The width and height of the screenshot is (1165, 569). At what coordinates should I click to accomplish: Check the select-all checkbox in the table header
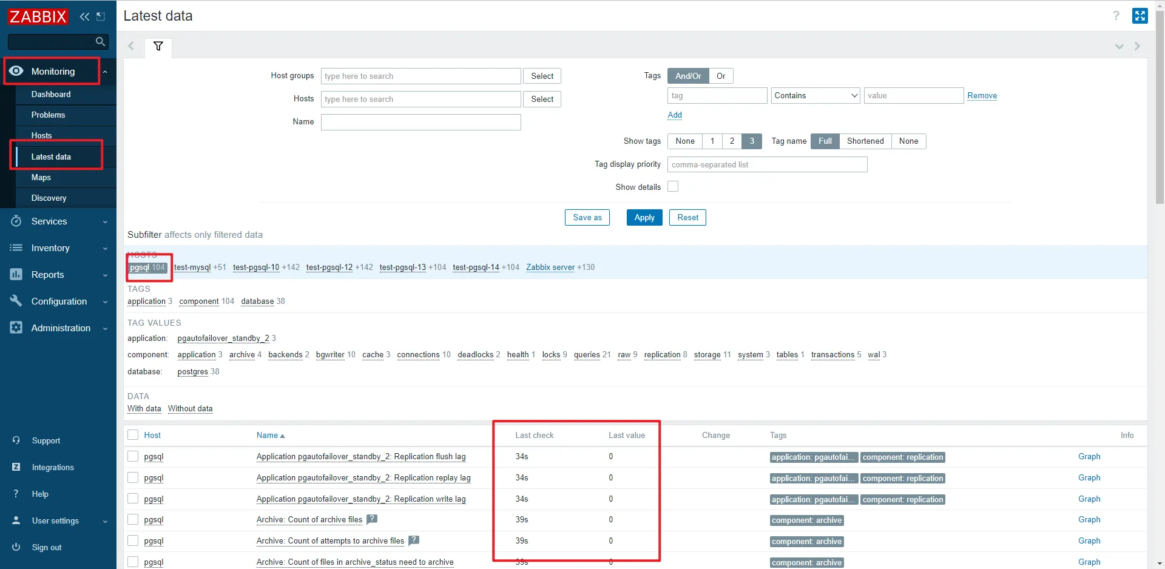[x=132, y=435]
